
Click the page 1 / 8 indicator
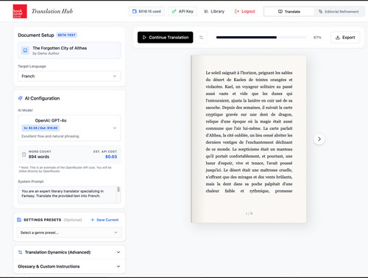click(249, 213)
